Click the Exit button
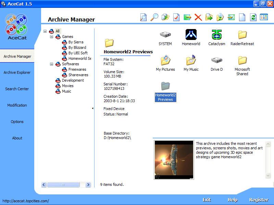Viewport: 274px width, 205px height. coord(207,200)
